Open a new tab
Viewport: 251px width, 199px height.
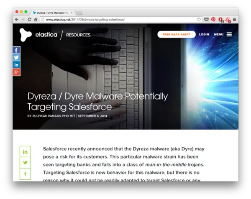point(79,13)
